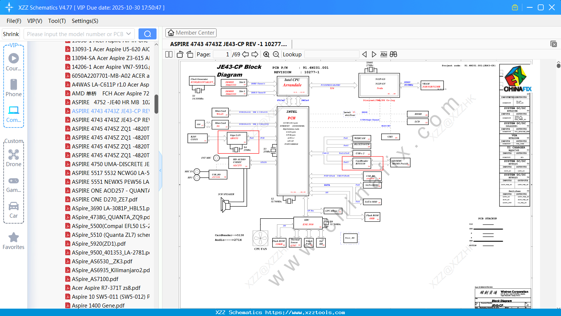Screen dimensions: 561x316
Task: Click the Page number input box
Action: pyautogui.click(x=222, y=55)
